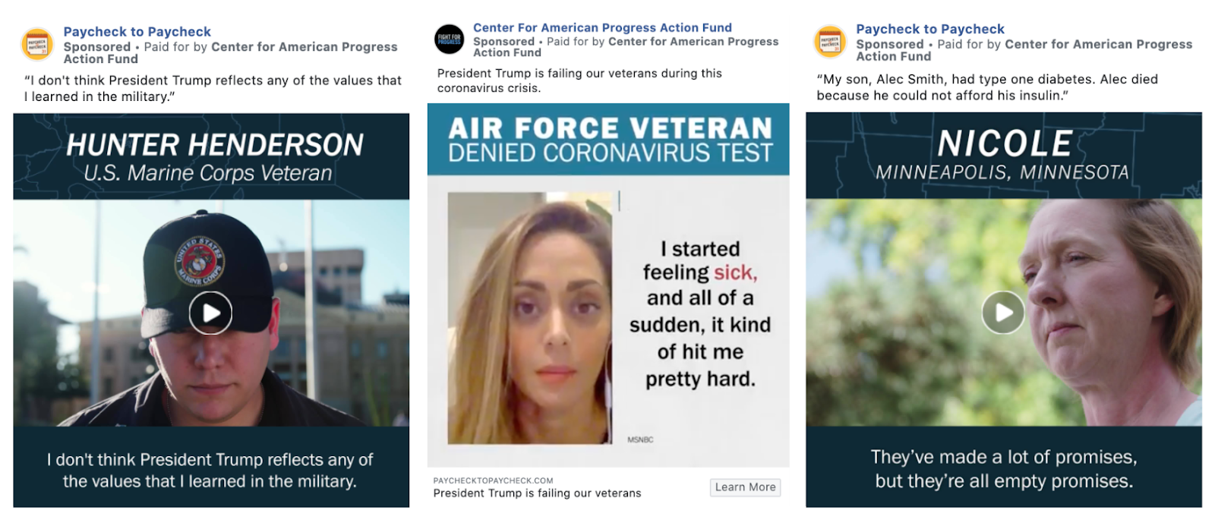This screenshot has height=529, width=1215.
Task: Click the Air Force veteran woman's photo
Action: [529, 318]
